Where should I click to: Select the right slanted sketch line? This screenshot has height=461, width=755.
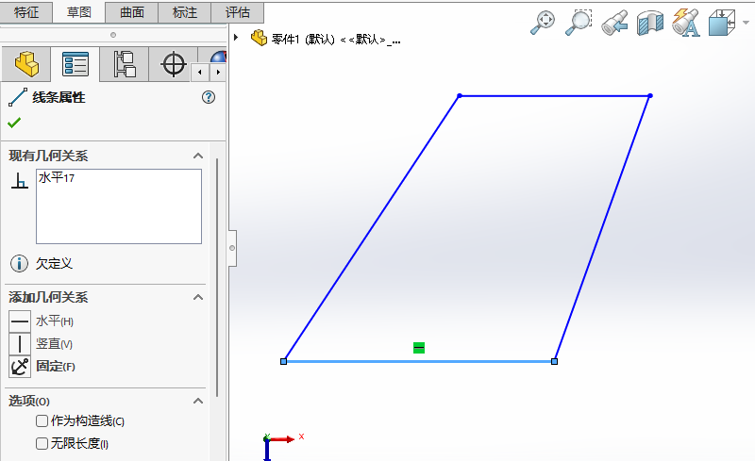[602, 228]
